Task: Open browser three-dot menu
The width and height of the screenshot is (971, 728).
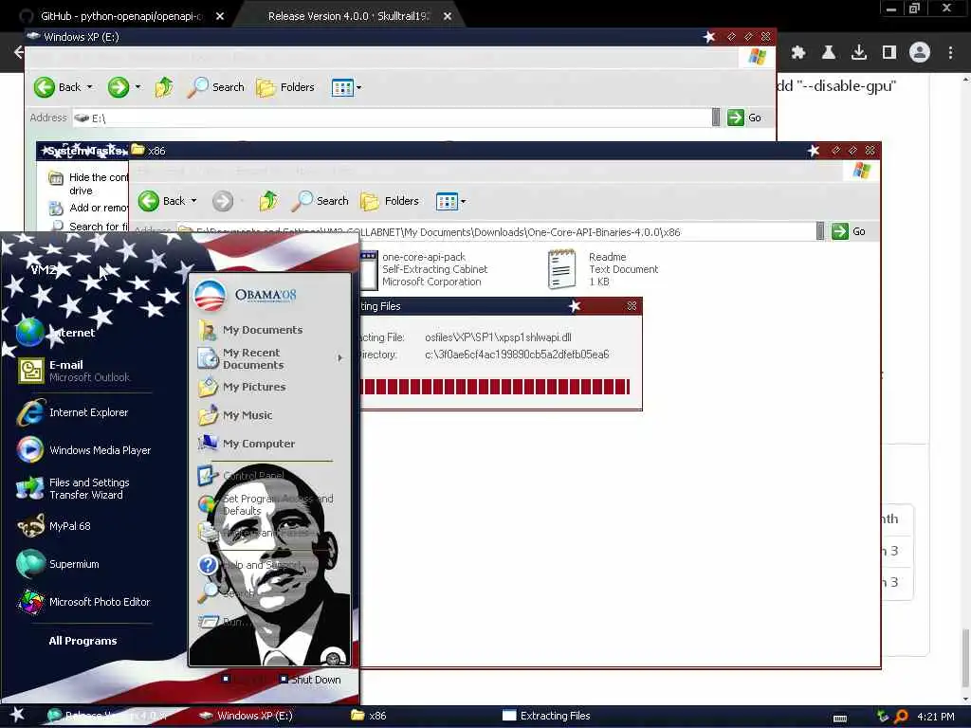Action: (950, 53)
